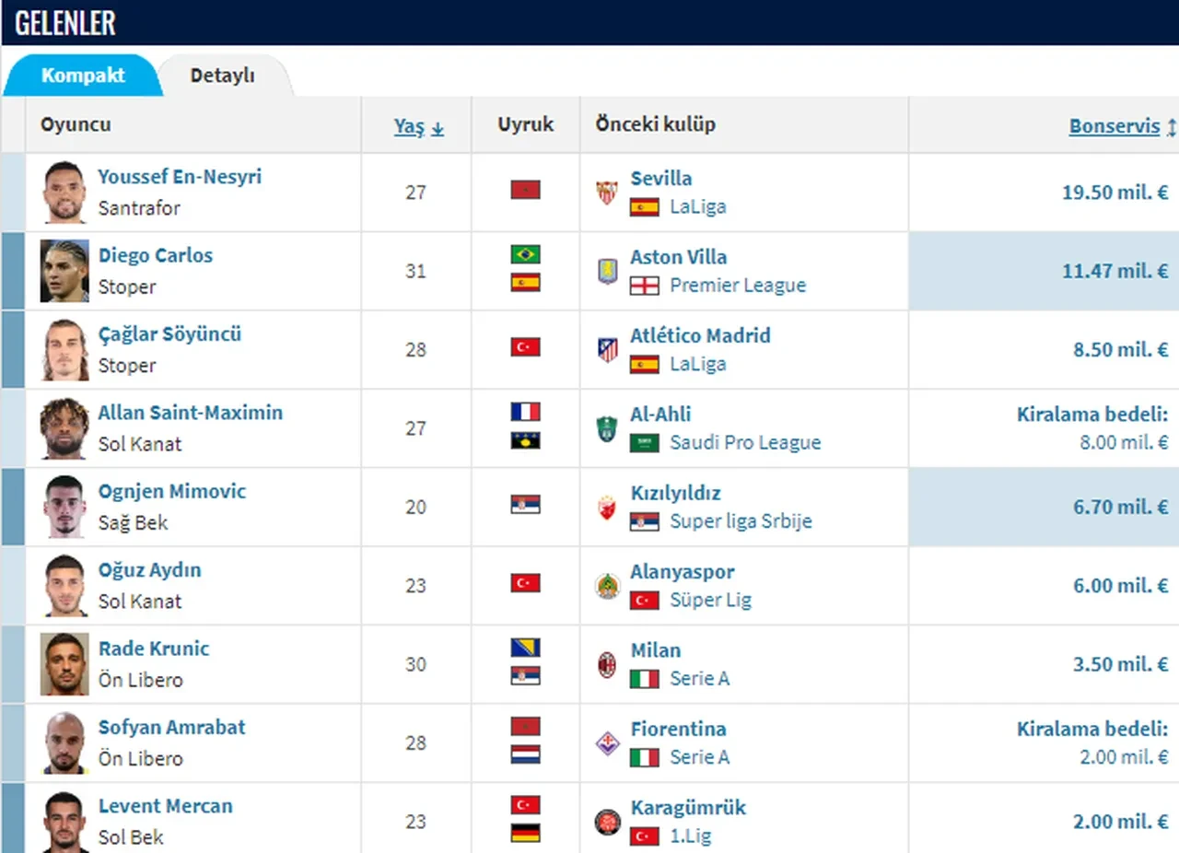
Task: Click Diego Carlos's player photo
Action: [64, 271]
